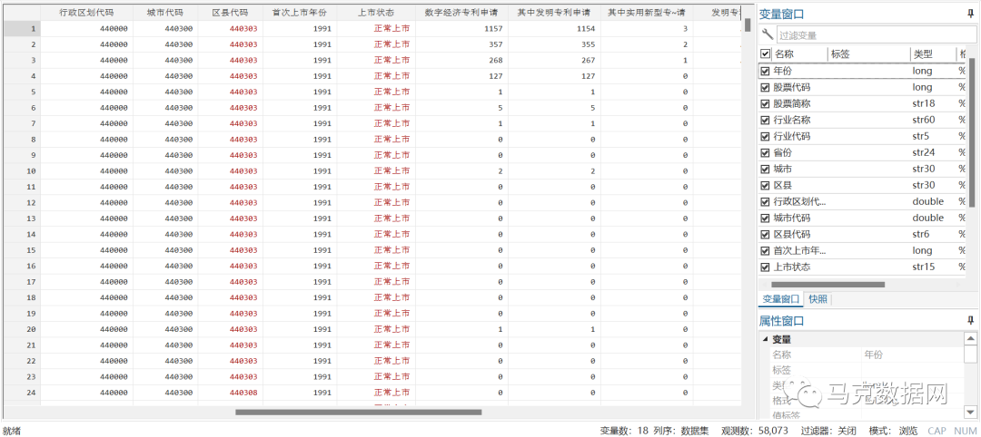
Task: Select row number 12 header
Action: [22, 203]
